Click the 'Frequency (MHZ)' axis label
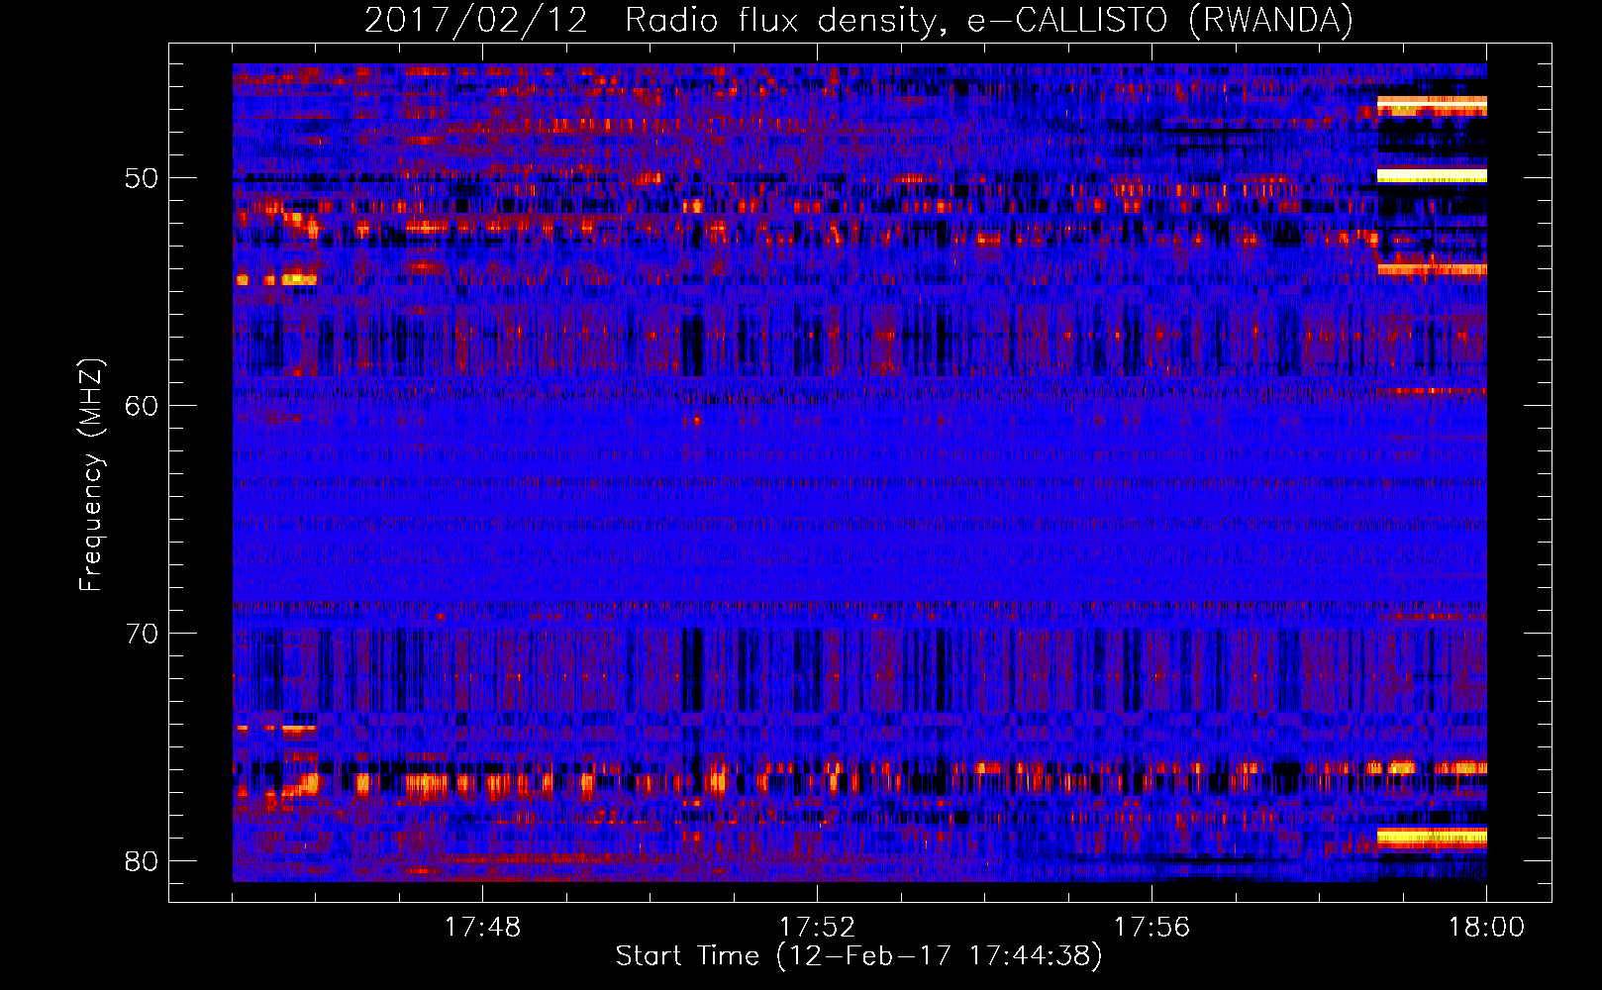1602x990 pixels. coord(91,475)
